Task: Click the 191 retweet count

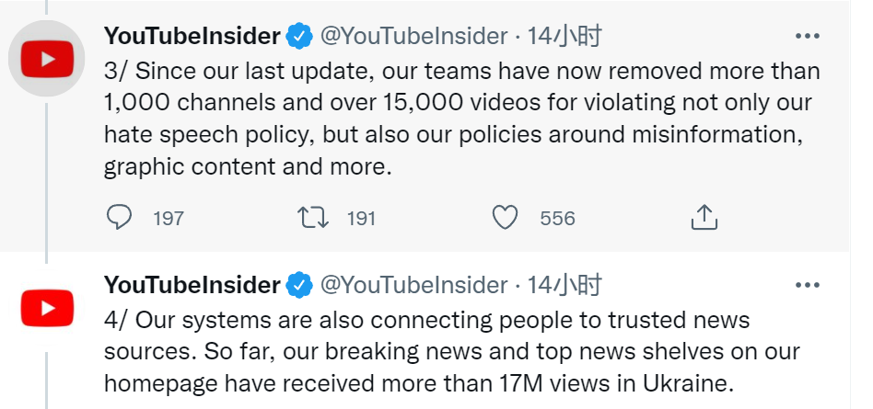Action: coord(361,219)
